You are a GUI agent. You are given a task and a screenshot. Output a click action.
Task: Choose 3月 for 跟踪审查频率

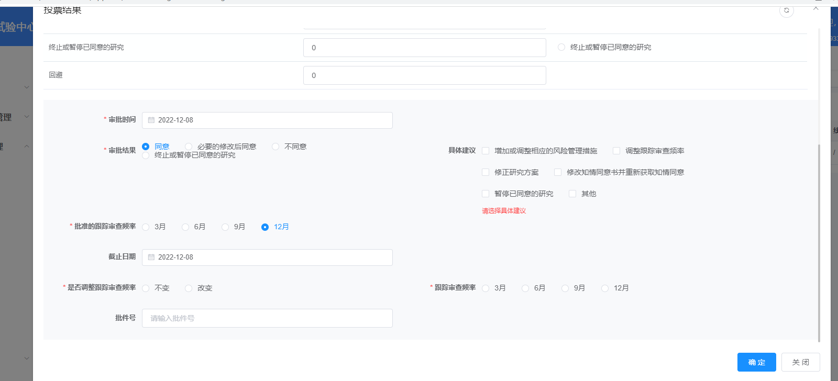(x=486, y=288)
